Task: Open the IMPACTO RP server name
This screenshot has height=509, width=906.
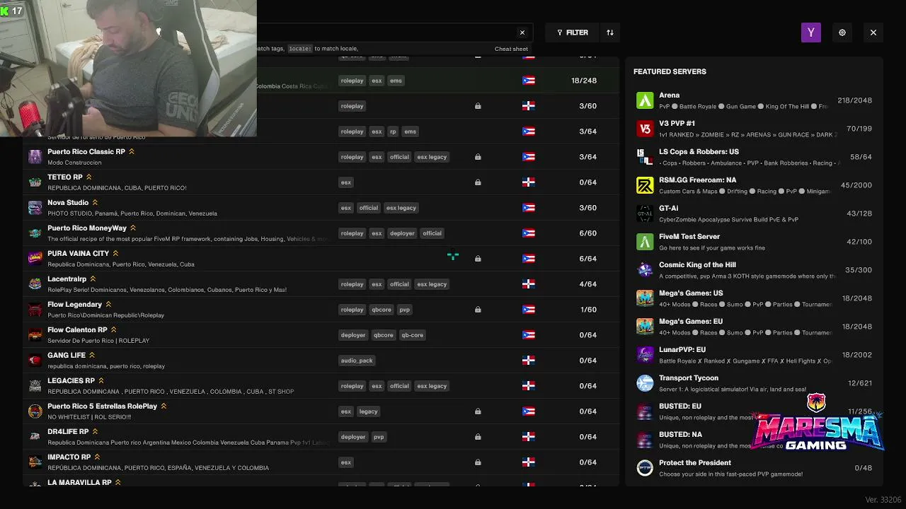Action: pyautogui.click(x=69, y=457)
